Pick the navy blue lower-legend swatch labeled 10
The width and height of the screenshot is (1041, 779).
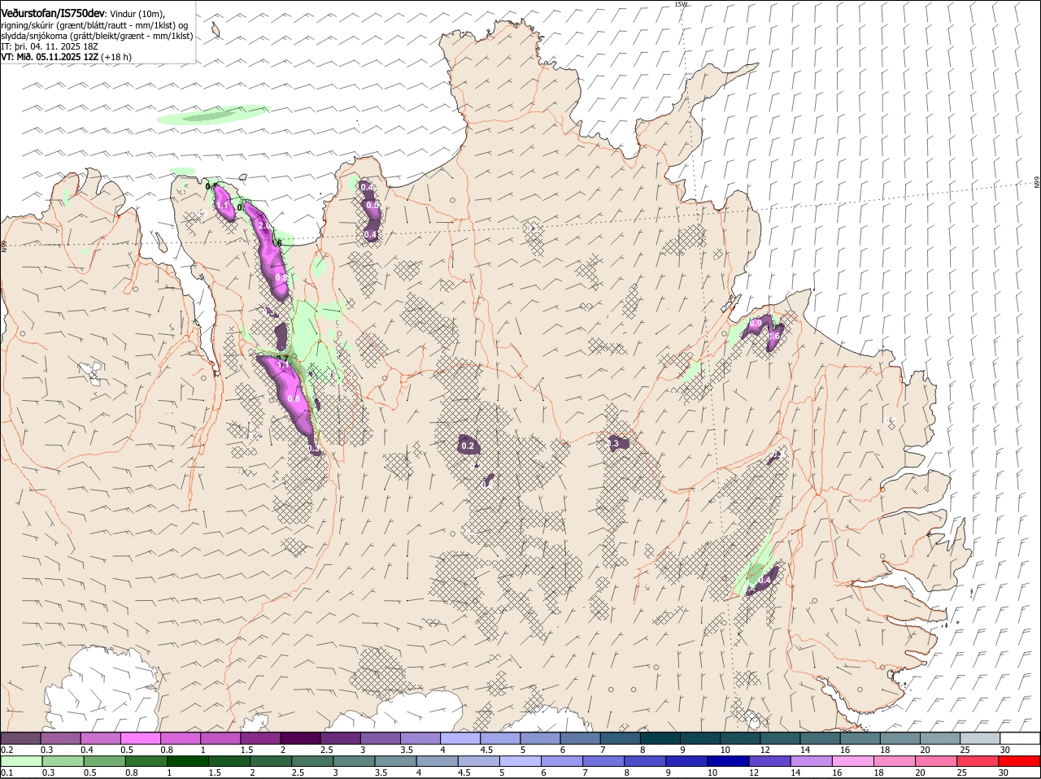[728, 761]
